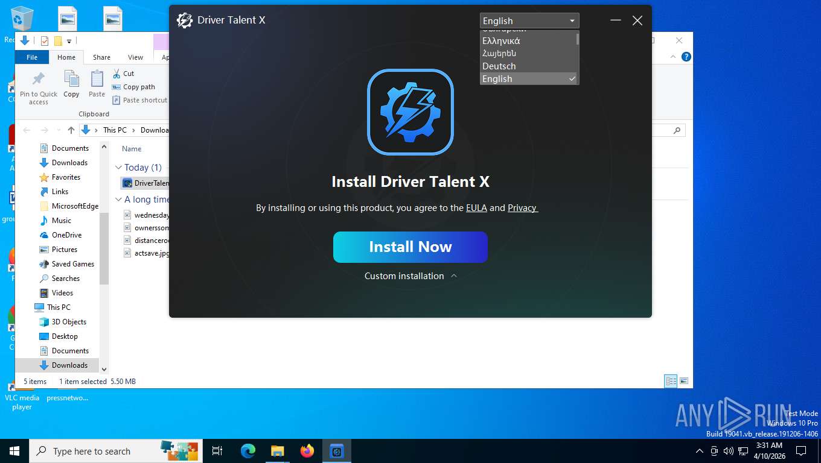Click Cut in the Clipboard group
The image size is (821, 463).
(x=123, y=74)
